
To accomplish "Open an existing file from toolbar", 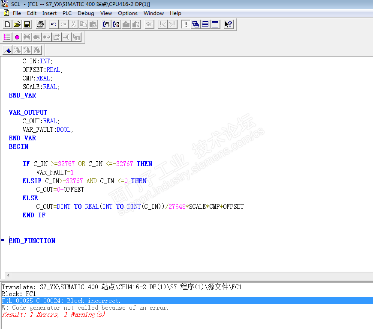I will [x=17, y=24].
